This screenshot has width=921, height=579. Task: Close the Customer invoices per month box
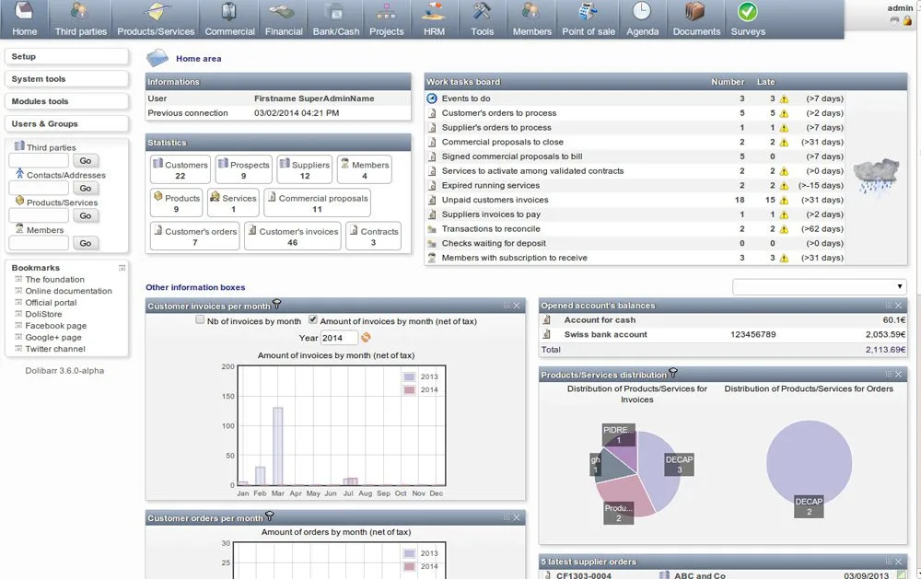517,306
